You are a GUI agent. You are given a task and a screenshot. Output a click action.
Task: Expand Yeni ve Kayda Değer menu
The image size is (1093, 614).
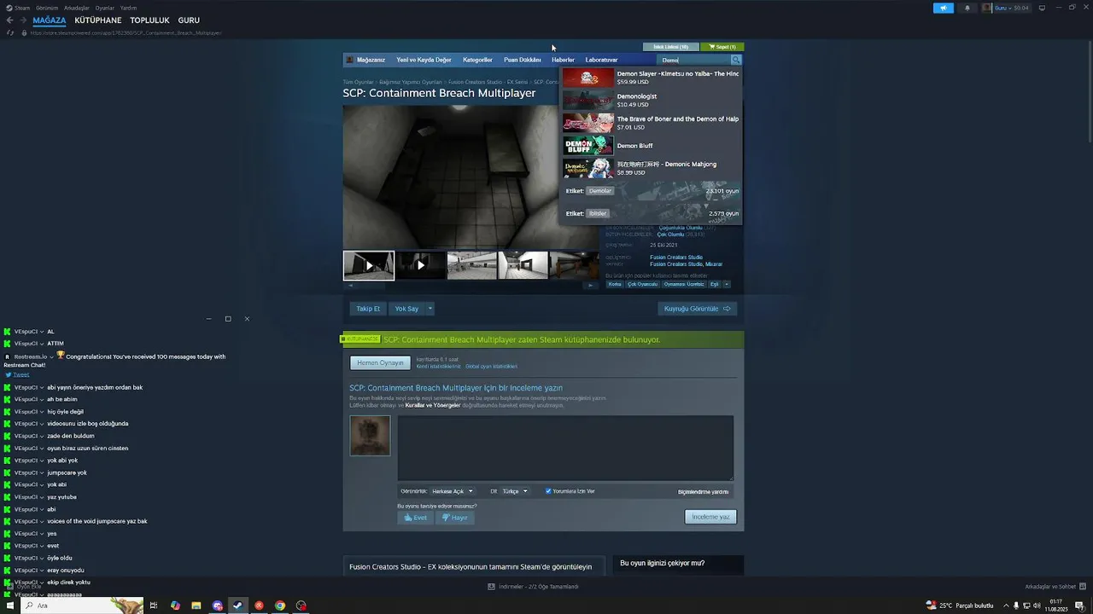[x=424, y=60]
